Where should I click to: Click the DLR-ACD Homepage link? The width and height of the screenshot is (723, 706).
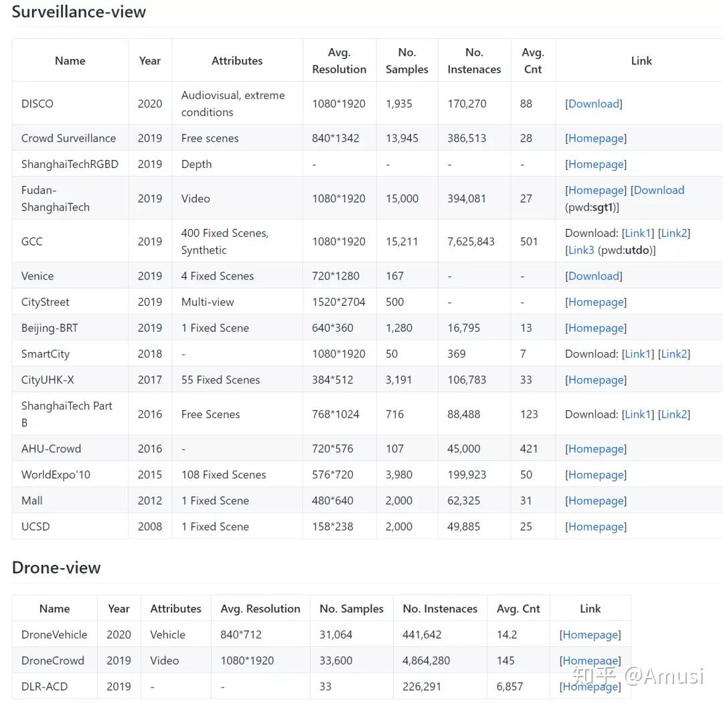point(590,686)
